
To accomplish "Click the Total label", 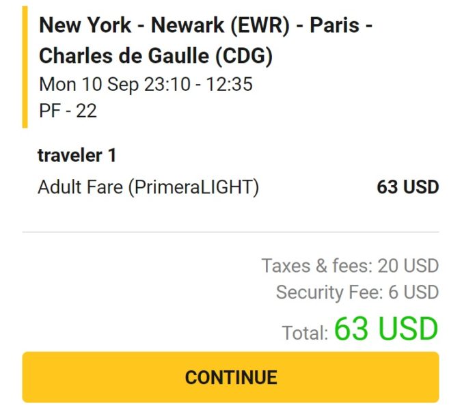I will coord(305,333).
